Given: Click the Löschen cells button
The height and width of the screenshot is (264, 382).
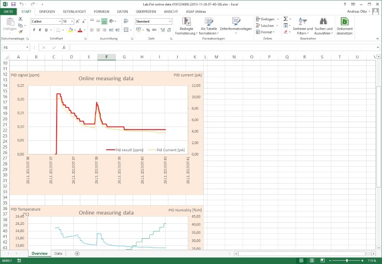Looking at the screenshot, I should 266,25.
